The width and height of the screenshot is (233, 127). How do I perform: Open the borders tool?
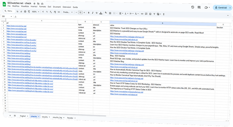click(x=110, y=13)
